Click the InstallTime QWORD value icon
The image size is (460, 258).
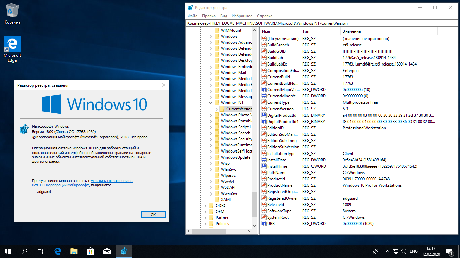[x=264, y=166]
